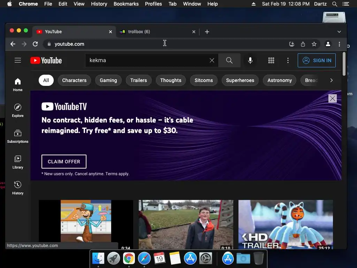This screenshot has width=357, height=268.
Task: Start voice search with microphone
Action: (x=250, y=60)
